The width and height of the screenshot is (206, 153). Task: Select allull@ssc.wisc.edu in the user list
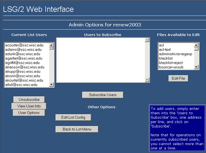click(27, 85)
